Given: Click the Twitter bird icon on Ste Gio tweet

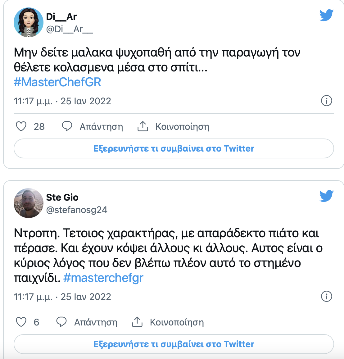Looking at the screenshot, I should tap(326, 196).
